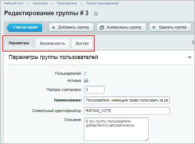
Task: Go back via Список групп button
Action: pos(24,27)
